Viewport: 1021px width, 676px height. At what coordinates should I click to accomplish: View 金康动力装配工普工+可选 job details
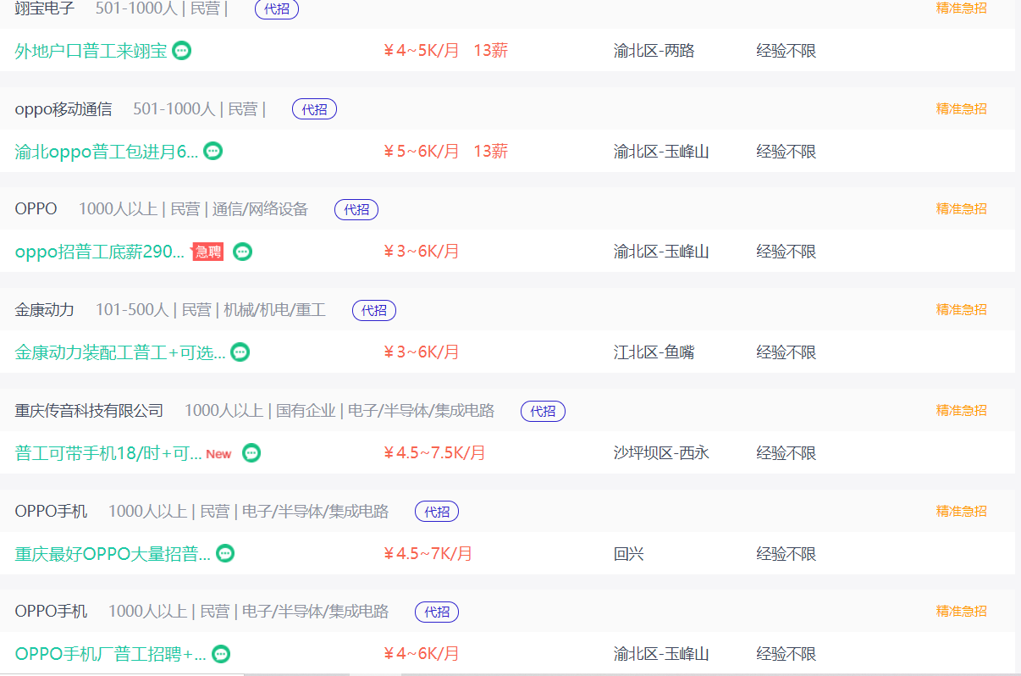[x=120, y=352]
